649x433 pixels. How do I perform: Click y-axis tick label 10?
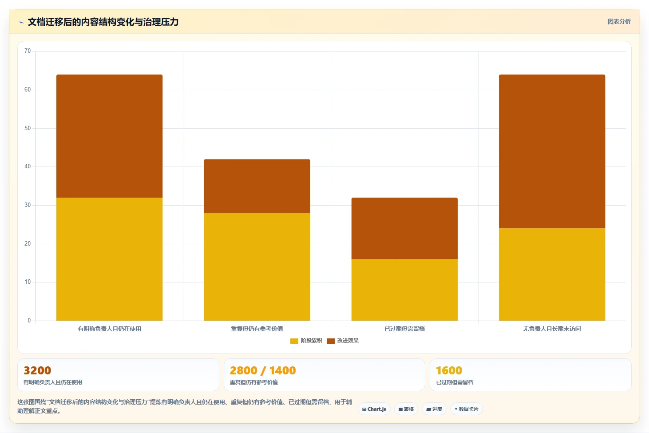[28, 282]
